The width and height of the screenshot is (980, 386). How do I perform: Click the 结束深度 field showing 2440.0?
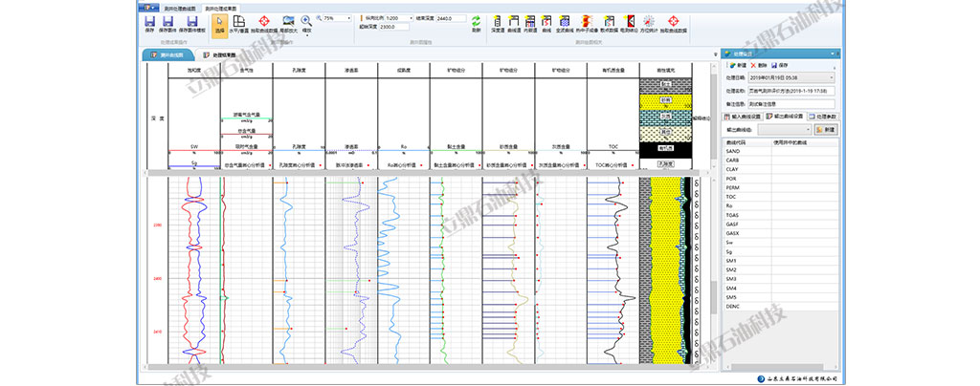pos(451,19)
